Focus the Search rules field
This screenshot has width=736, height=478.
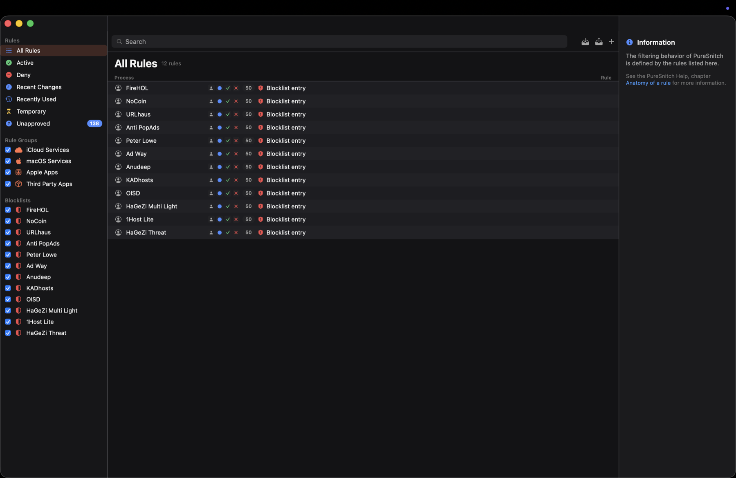pyautogui.click(x=339, y=42)
